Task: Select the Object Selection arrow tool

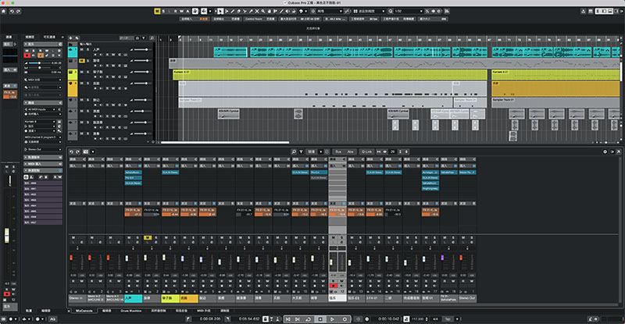Action: coord(220,11)
